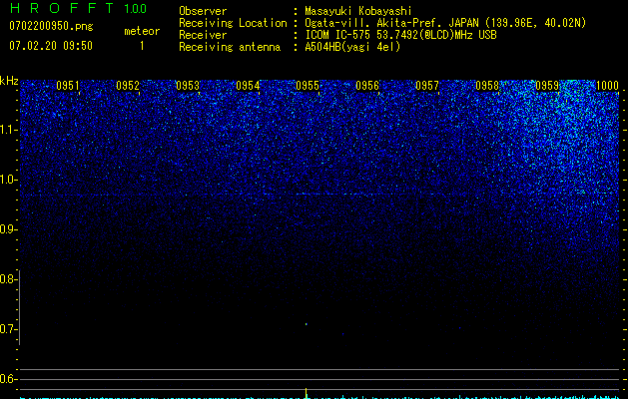The width and height of the screenshot is (628, 399).
Task: Click the meteor echo dot near 0.7 kHz
Action: coord(306,324)
